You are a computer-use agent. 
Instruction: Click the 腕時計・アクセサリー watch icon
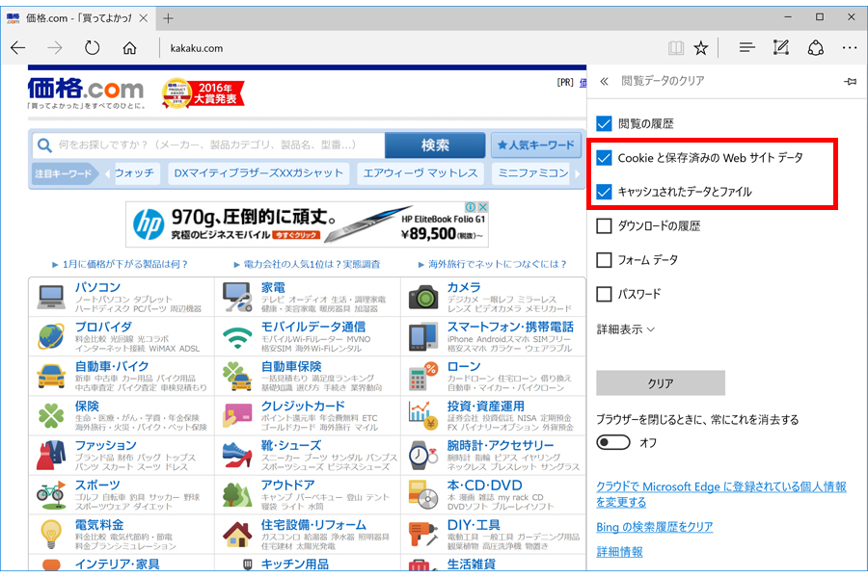[x=423, y=456]
